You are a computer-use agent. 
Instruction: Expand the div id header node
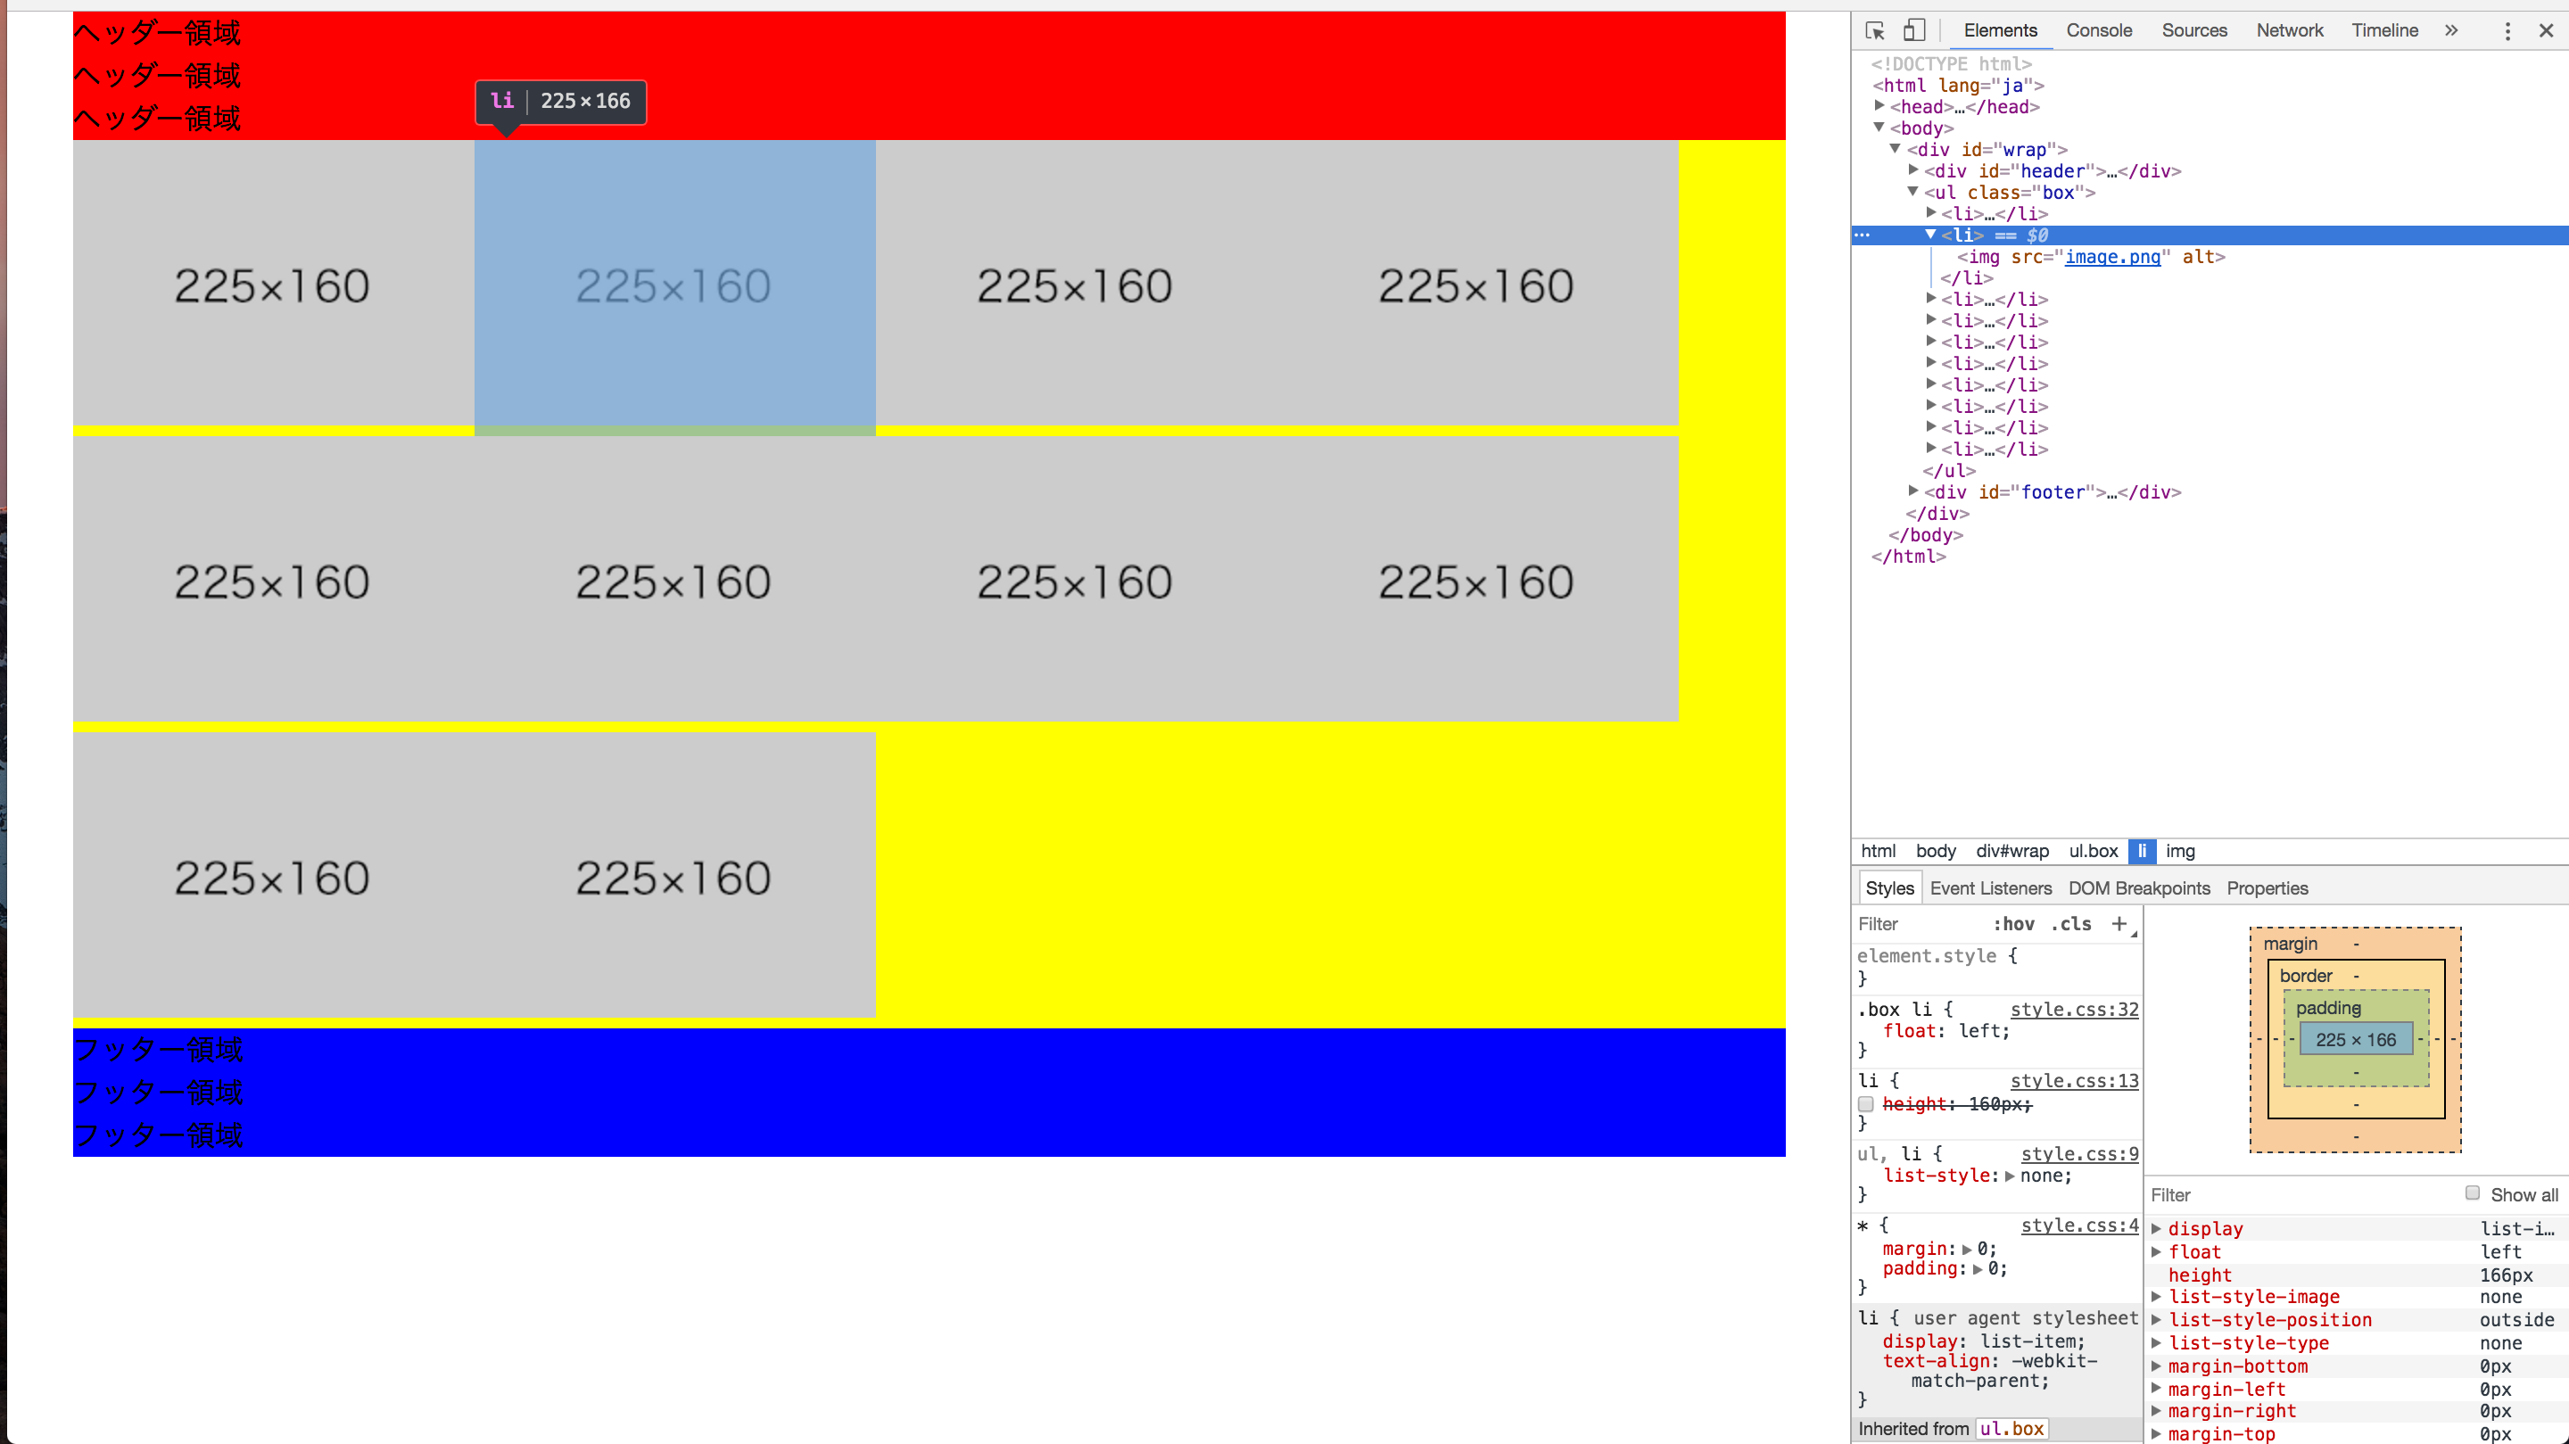click(1912, 169)
